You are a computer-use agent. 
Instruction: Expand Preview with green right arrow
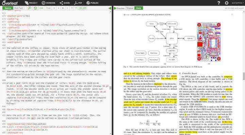click(115, 8)
